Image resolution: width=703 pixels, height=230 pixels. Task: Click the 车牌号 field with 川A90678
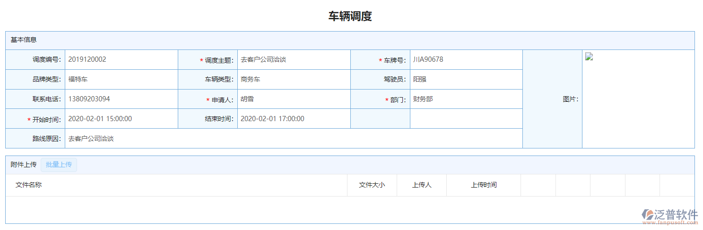click(x=466, y=60)
